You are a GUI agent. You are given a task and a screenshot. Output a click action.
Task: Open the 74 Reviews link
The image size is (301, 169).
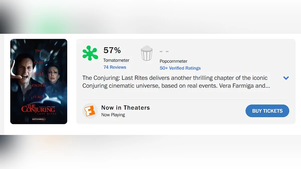click(x=115, y=67)
